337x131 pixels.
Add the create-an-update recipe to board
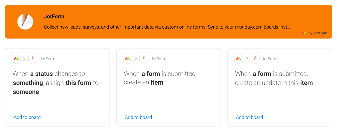249,117
